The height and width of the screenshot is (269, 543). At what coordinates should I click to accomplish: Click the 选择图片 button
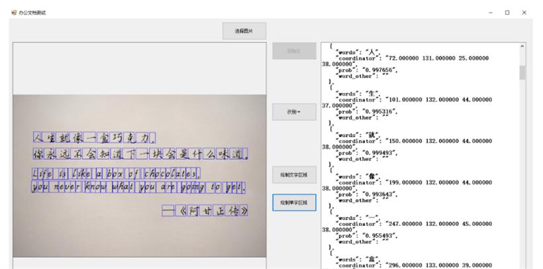244,31
